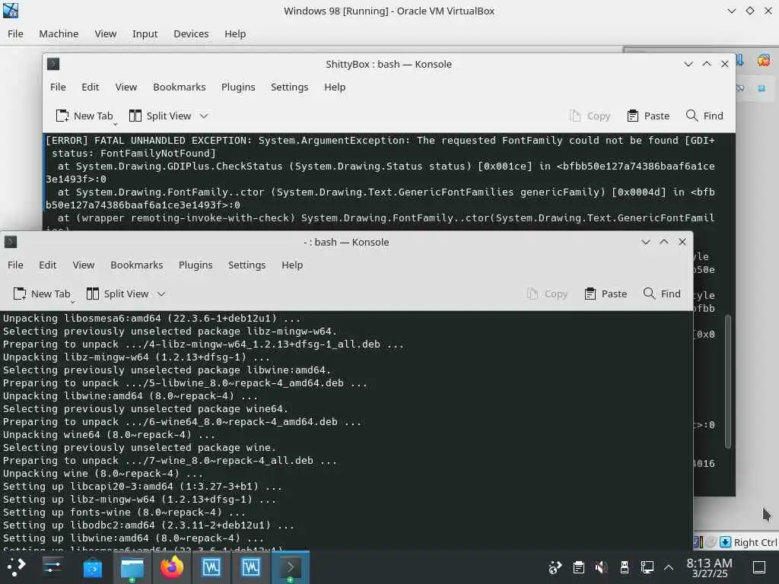Open network connections tray icon
The height and width of the screenshot is (584, 779).
coord(647,567)
